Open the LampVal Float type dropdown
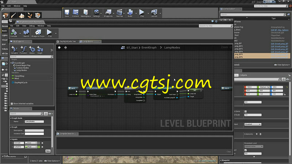Screen dimensions: 292x164 pos(31,147)
